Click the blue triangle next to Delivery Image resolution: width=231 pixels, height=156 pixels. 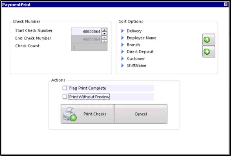point(122,31)
